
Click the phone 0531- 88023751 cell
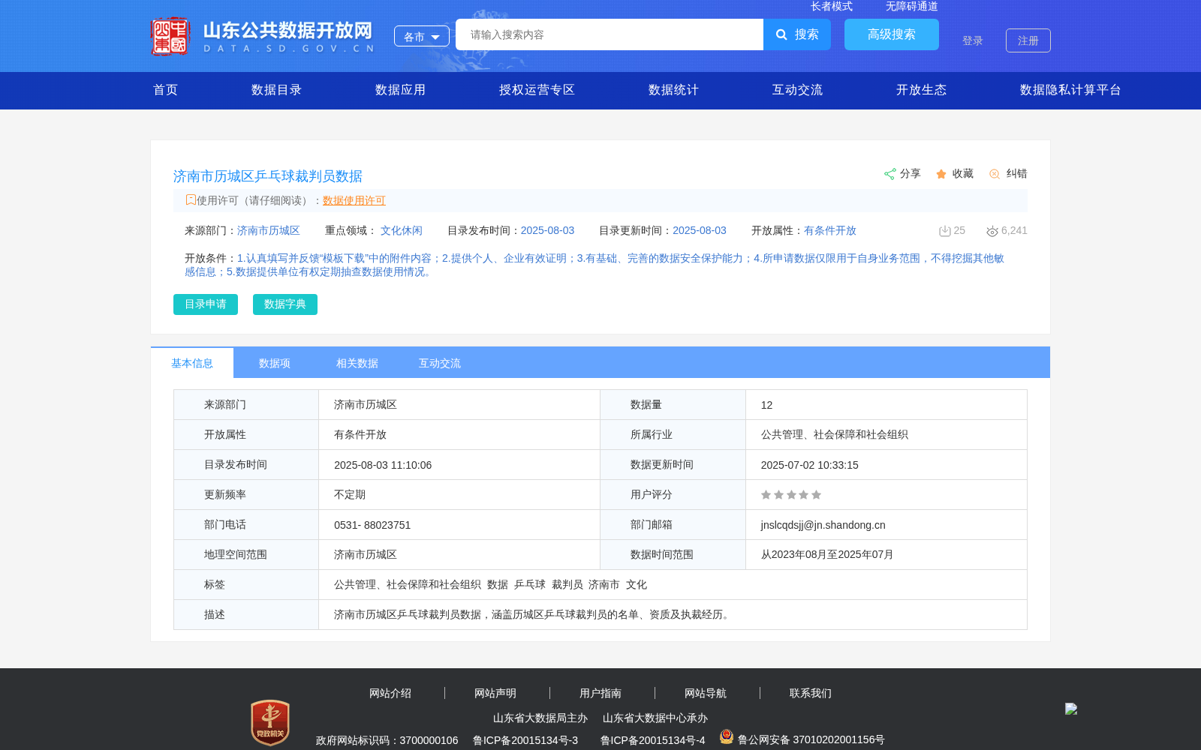click(x=459, y=525)
